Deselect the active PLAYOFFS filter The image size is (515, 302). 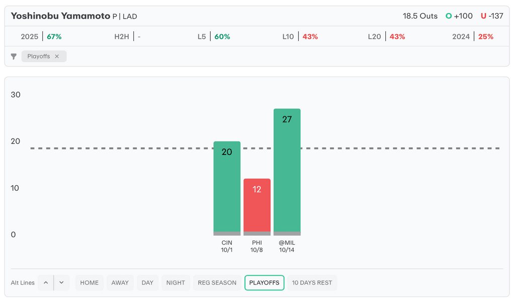click(264, 283)
